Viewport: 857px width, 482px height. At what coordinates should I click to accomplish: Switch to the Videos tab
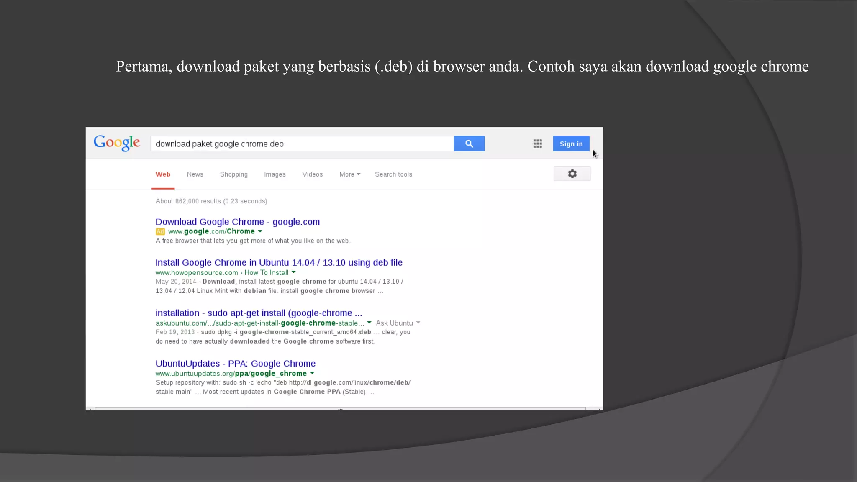(313, 174)
